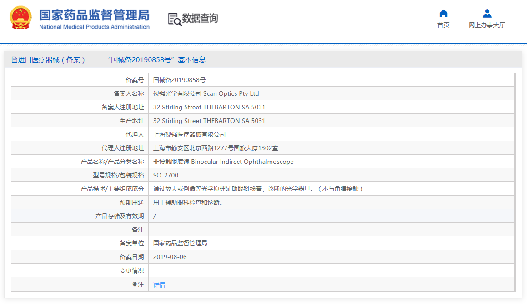
Task: Click filing date 2019-08-06
Action: (170, 257)
